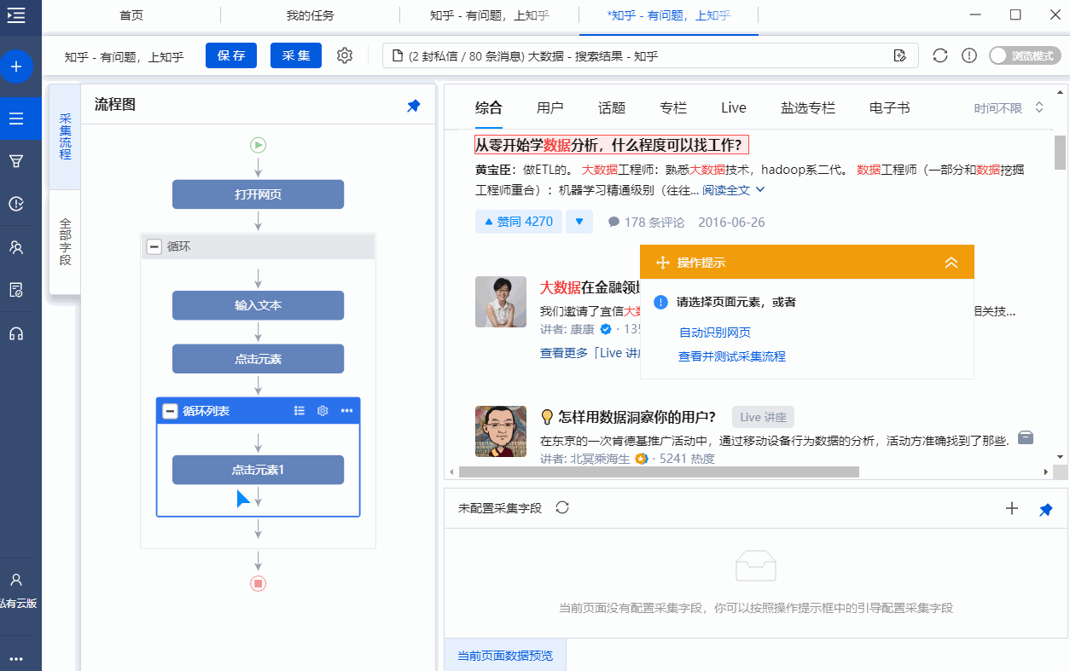Click the 康康 lecturer avatar thumbnail

tap(501, 302)
